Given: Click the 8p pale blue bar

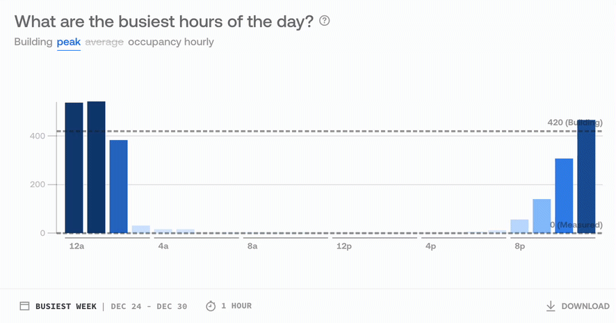Looking at the screenshot, I should point(519,226).
